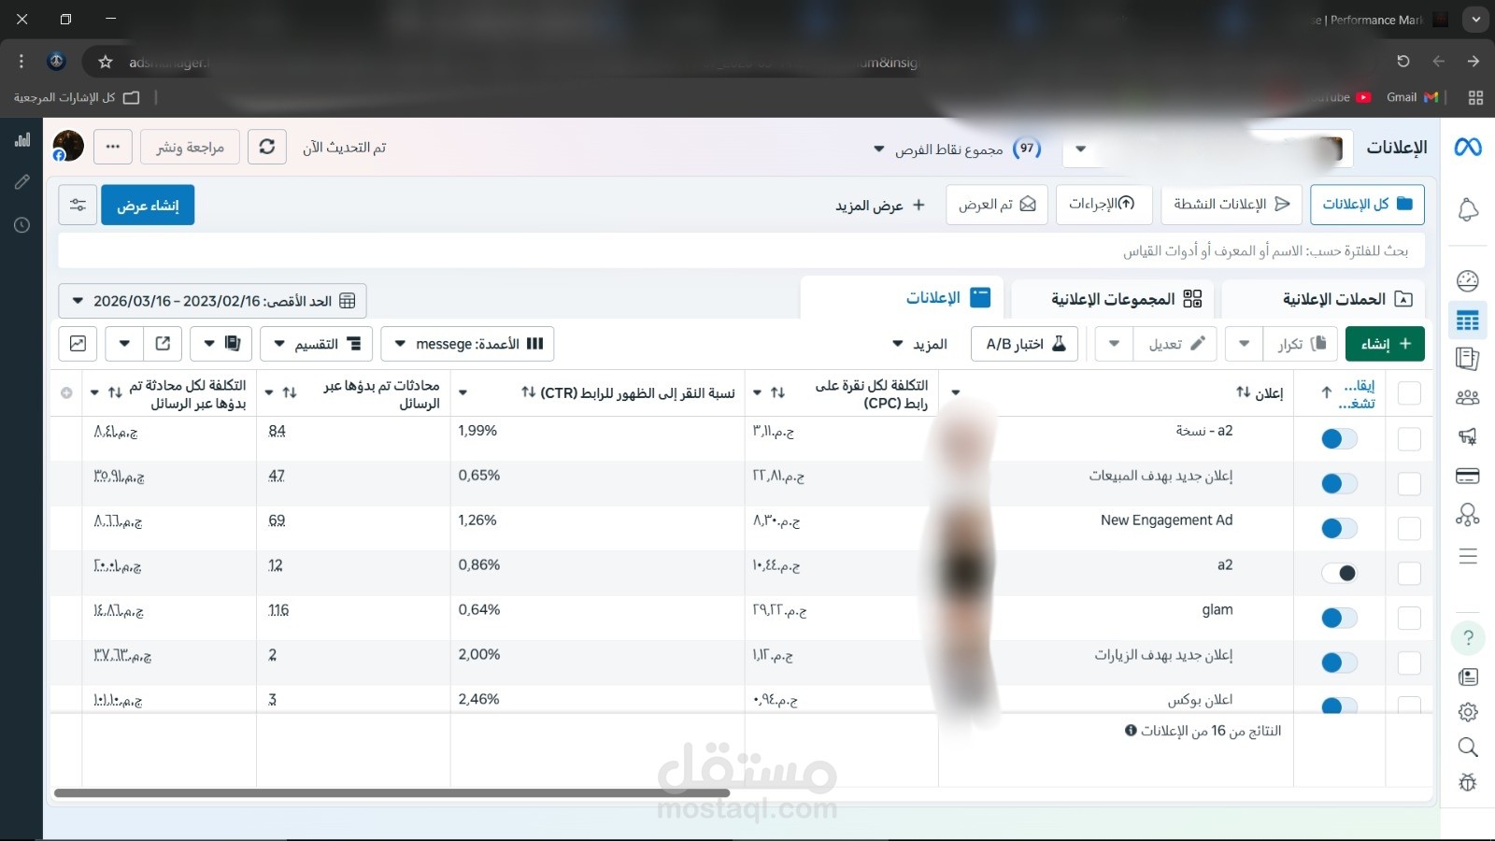Check the box for 'New Engagement Ad' row
This screenshot has height=841, width=1495.
click(x=1409, y=528)
